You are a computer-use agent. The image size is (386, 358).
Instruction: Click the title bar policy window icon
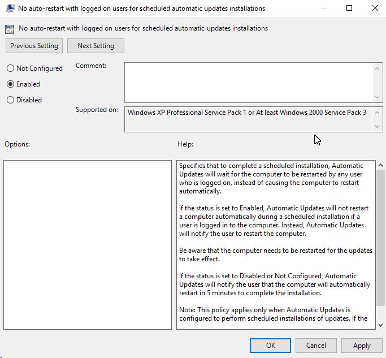[10, 8]
